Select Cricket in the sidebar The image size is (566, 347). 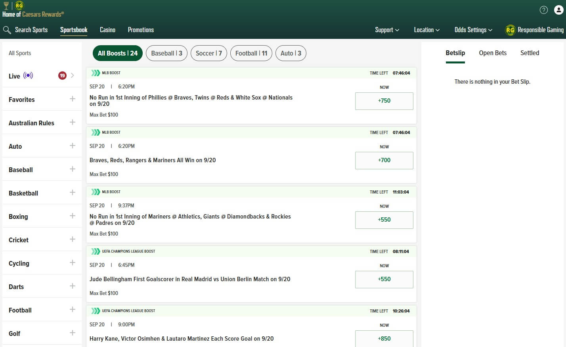tap(19, 240)
